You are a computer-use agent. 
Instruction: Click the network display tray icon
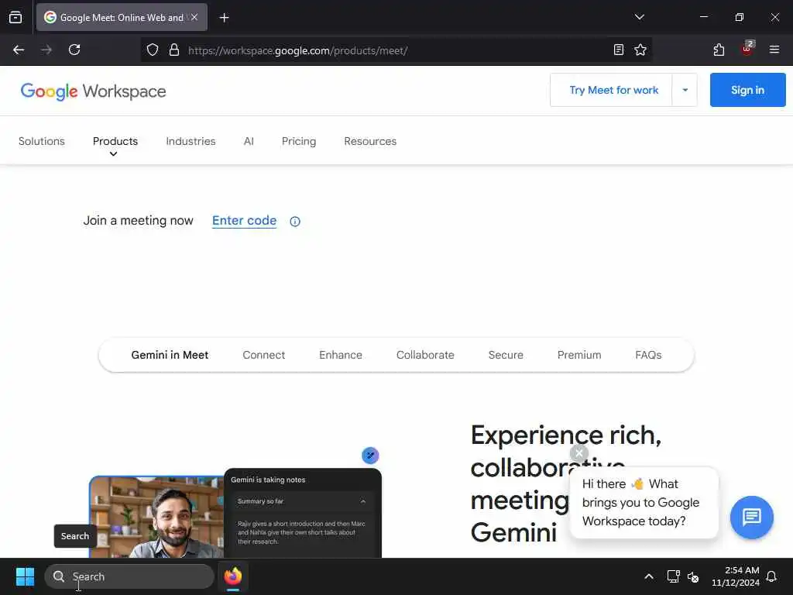click(x=673, y=576)
